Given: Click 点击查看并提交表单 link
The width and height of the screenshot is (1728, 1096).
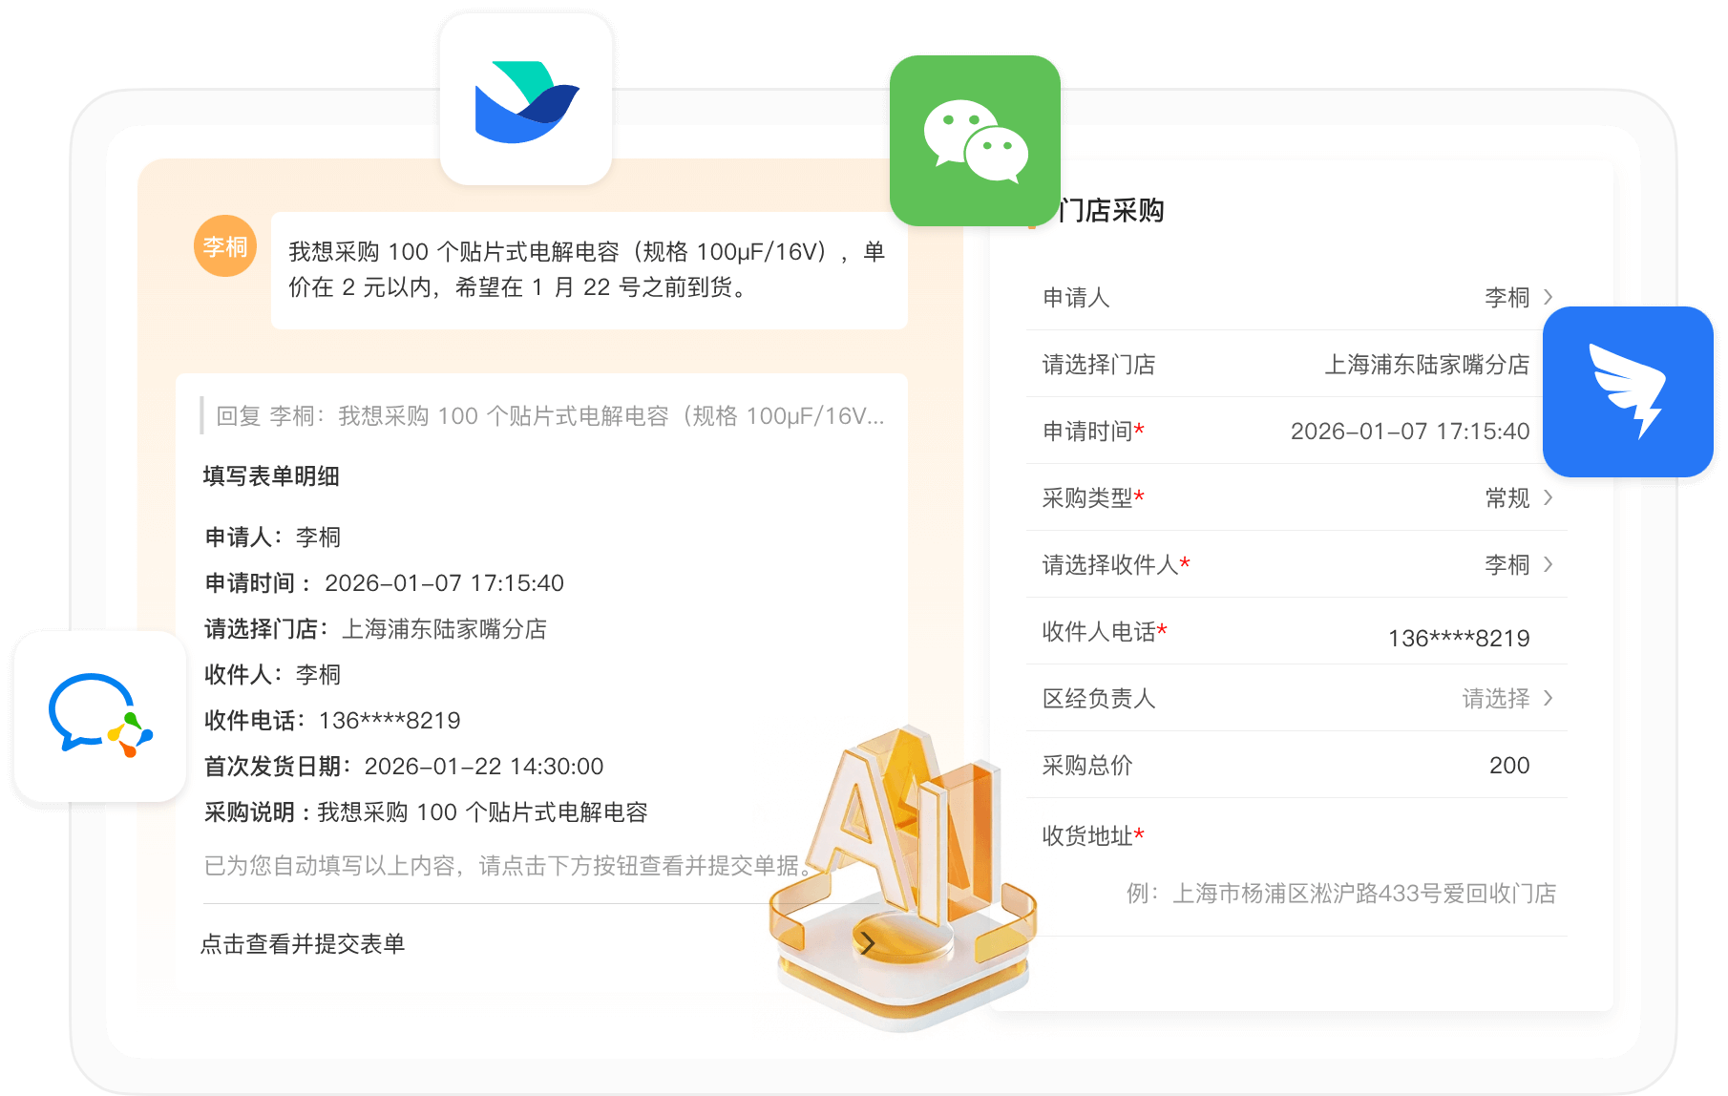Looking at the screenshot, I should coord(303,943).
